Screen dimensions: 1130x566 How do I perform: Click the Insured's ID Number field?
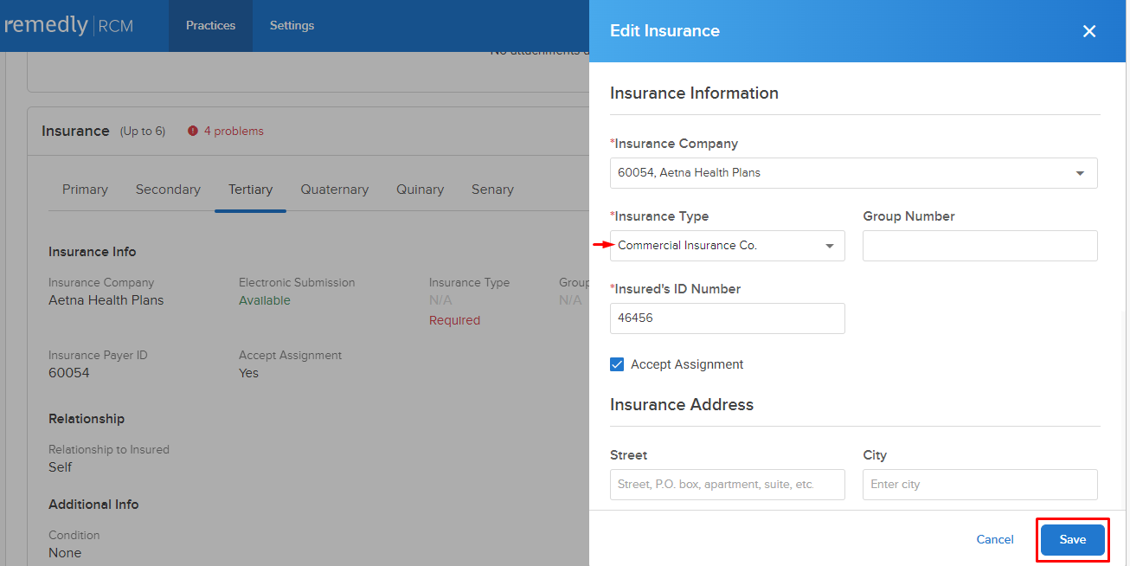pyautogui.click(x=728, y=318)
